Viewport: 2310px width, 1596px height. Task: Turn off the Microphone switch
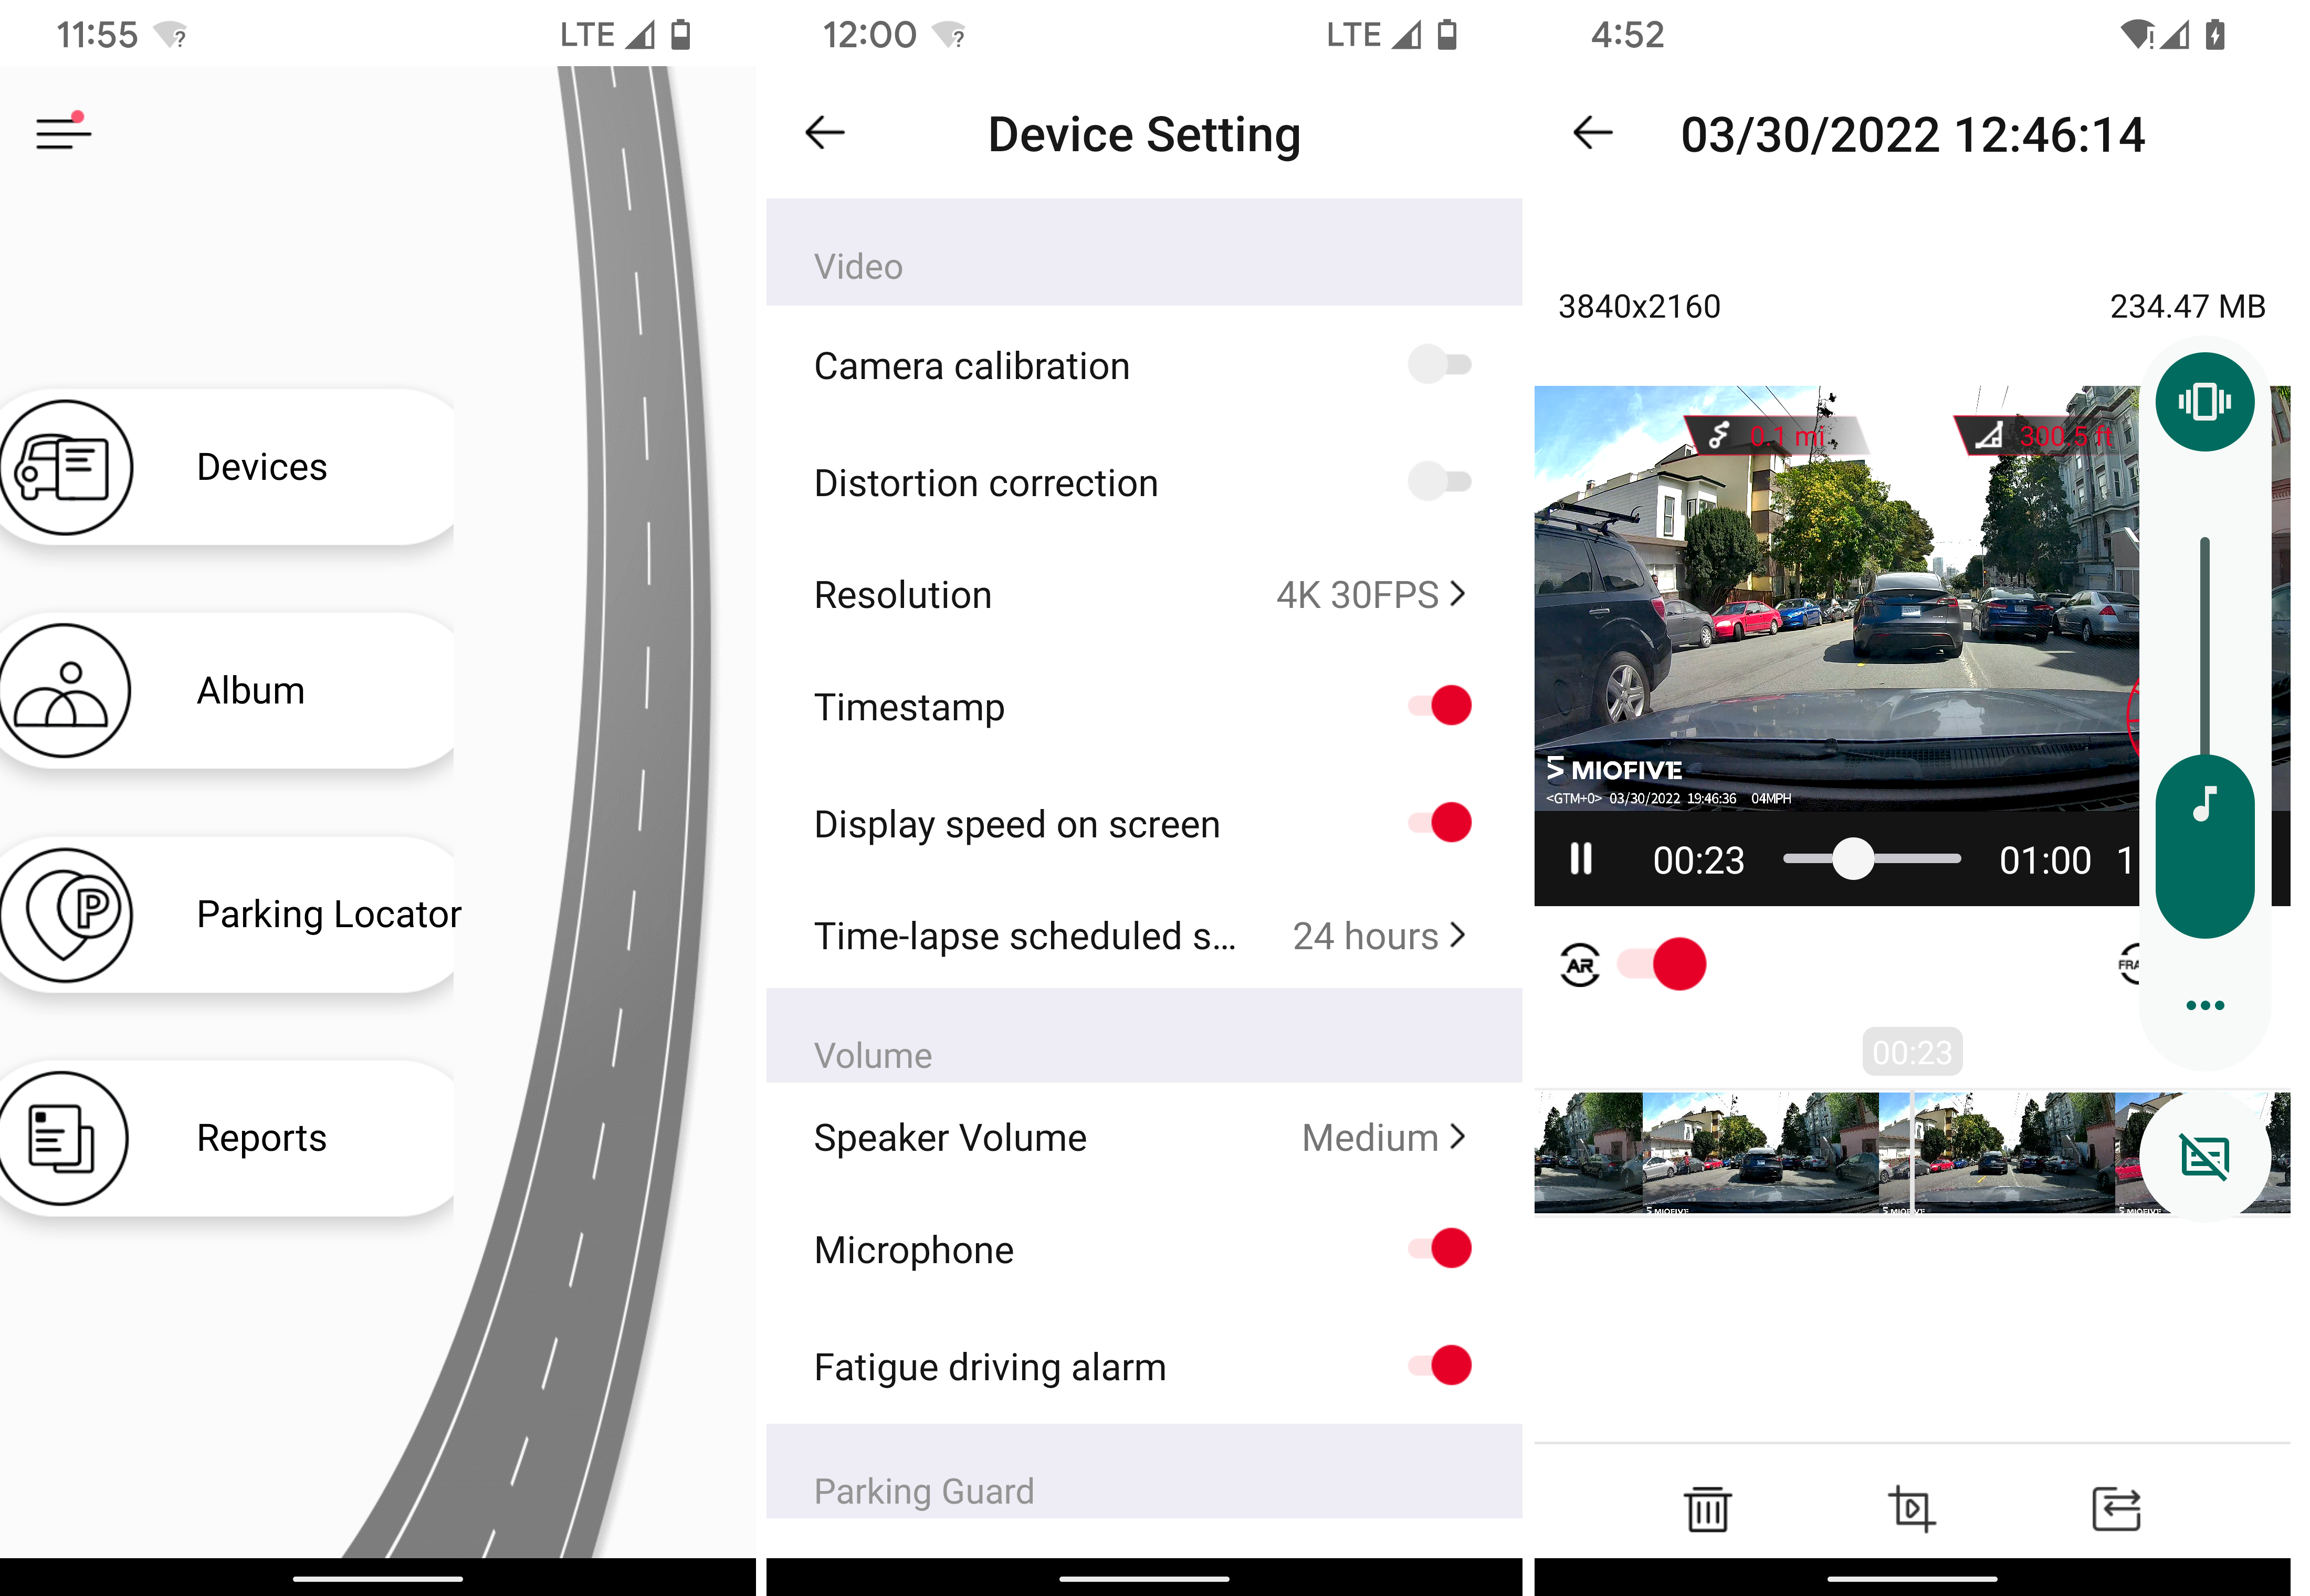(1439, 1249)
